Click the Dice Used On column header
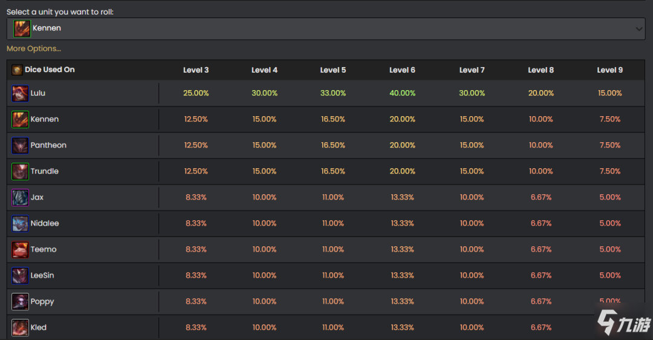Image resolution: width=653 pixels, height=340 pixels. [x=50, y=70]
